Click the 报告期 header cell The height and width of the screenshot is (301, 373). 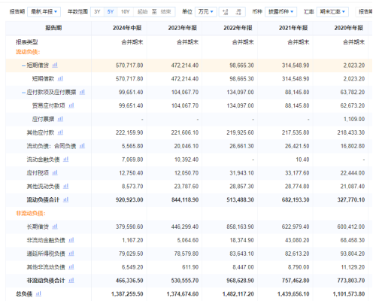pyautogui.click(x=49, y=28)
